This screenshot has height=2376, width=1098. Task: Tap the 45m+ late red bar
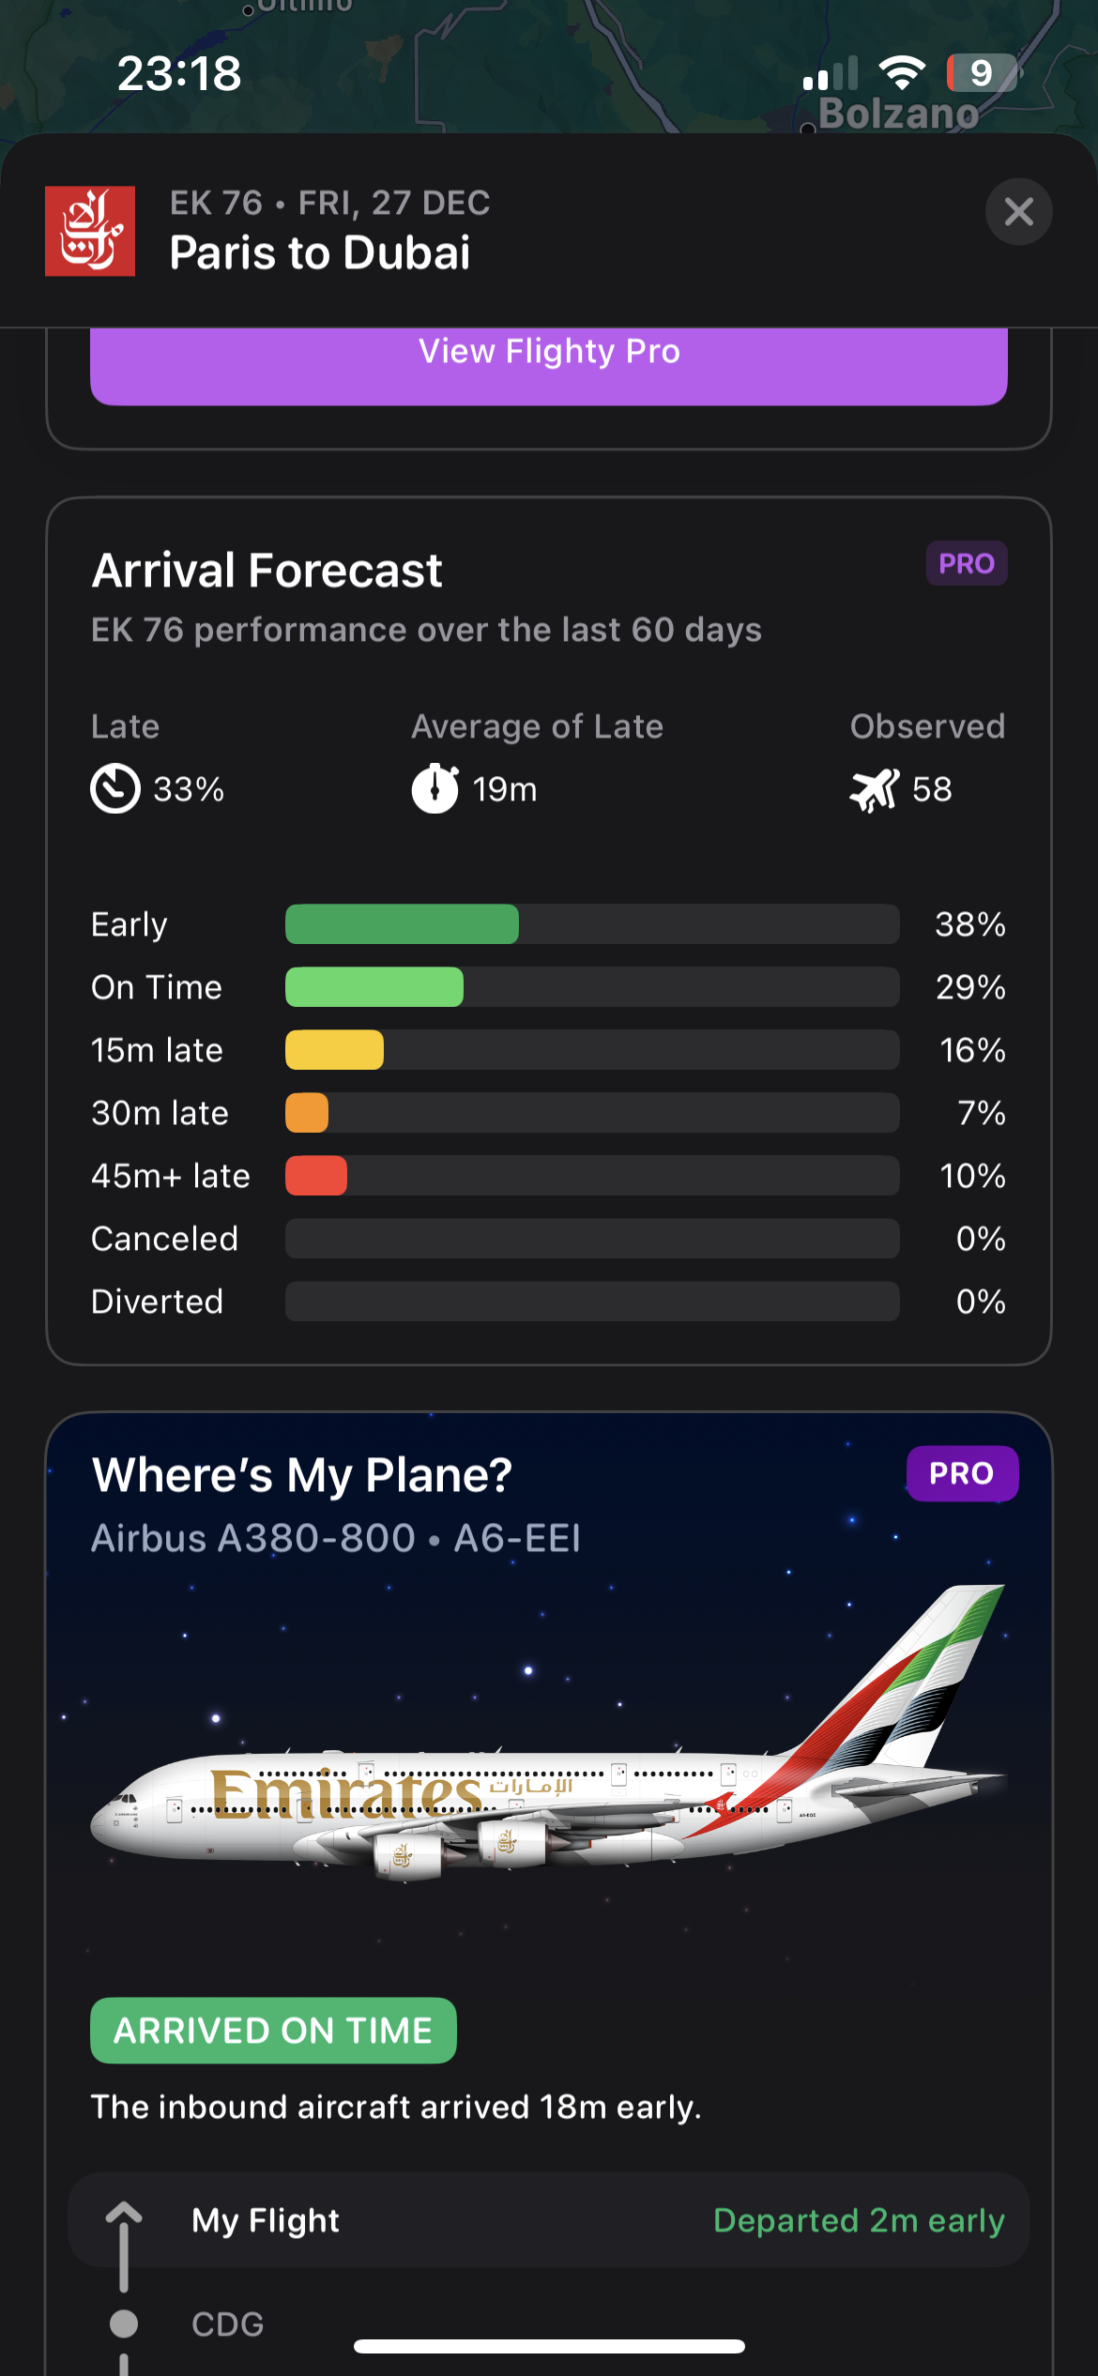[x=316, y=1176]
